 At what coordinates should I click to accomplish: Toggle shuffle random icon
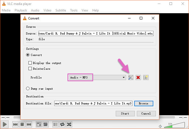[x=69, y=124]
